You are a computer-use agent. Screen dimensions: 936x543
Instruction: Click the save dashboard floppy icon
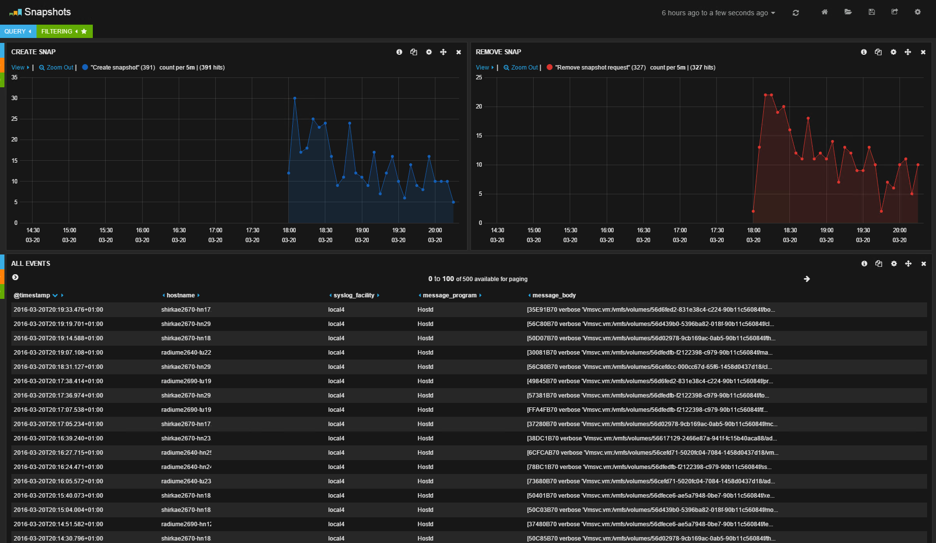(x=872, y=12)
